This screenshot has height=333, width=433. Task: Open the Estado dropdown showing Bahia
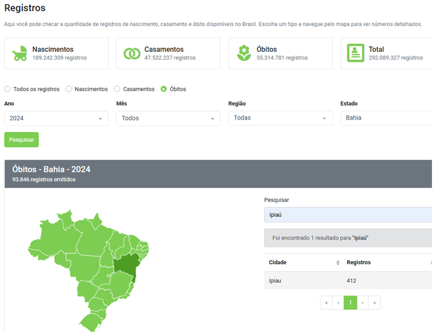coord(385,118)
